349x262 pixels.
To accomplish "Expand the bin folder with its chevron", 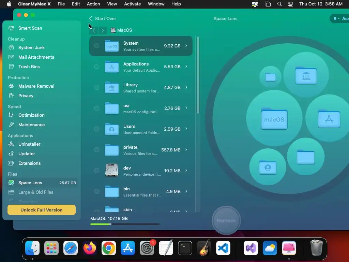I will 186,191.
